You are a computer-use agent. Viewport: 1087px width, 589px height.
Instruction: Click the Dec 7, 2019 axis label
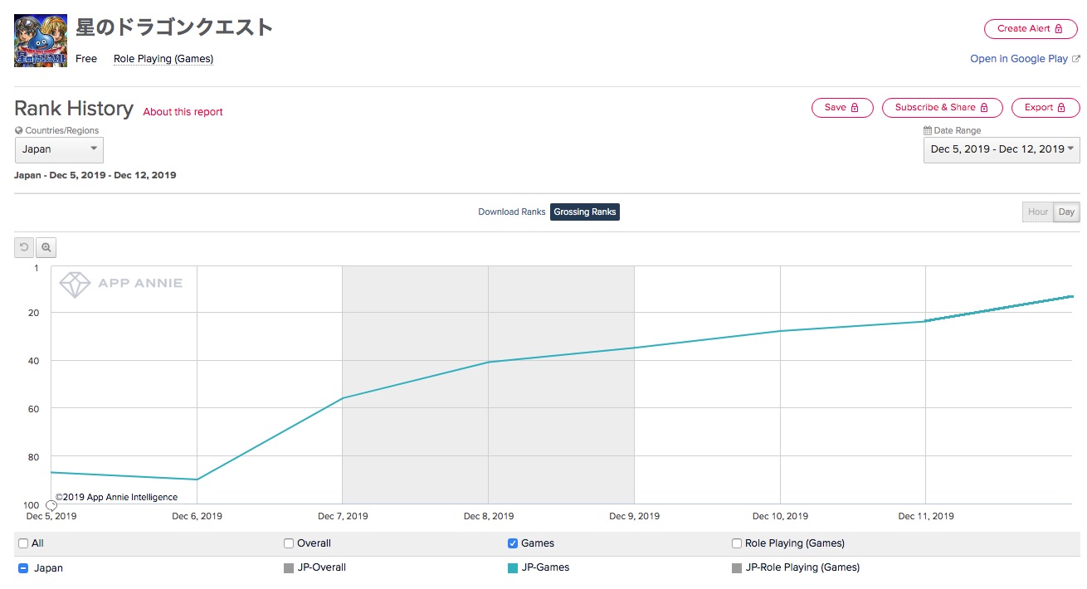click(x=344, y=516)
